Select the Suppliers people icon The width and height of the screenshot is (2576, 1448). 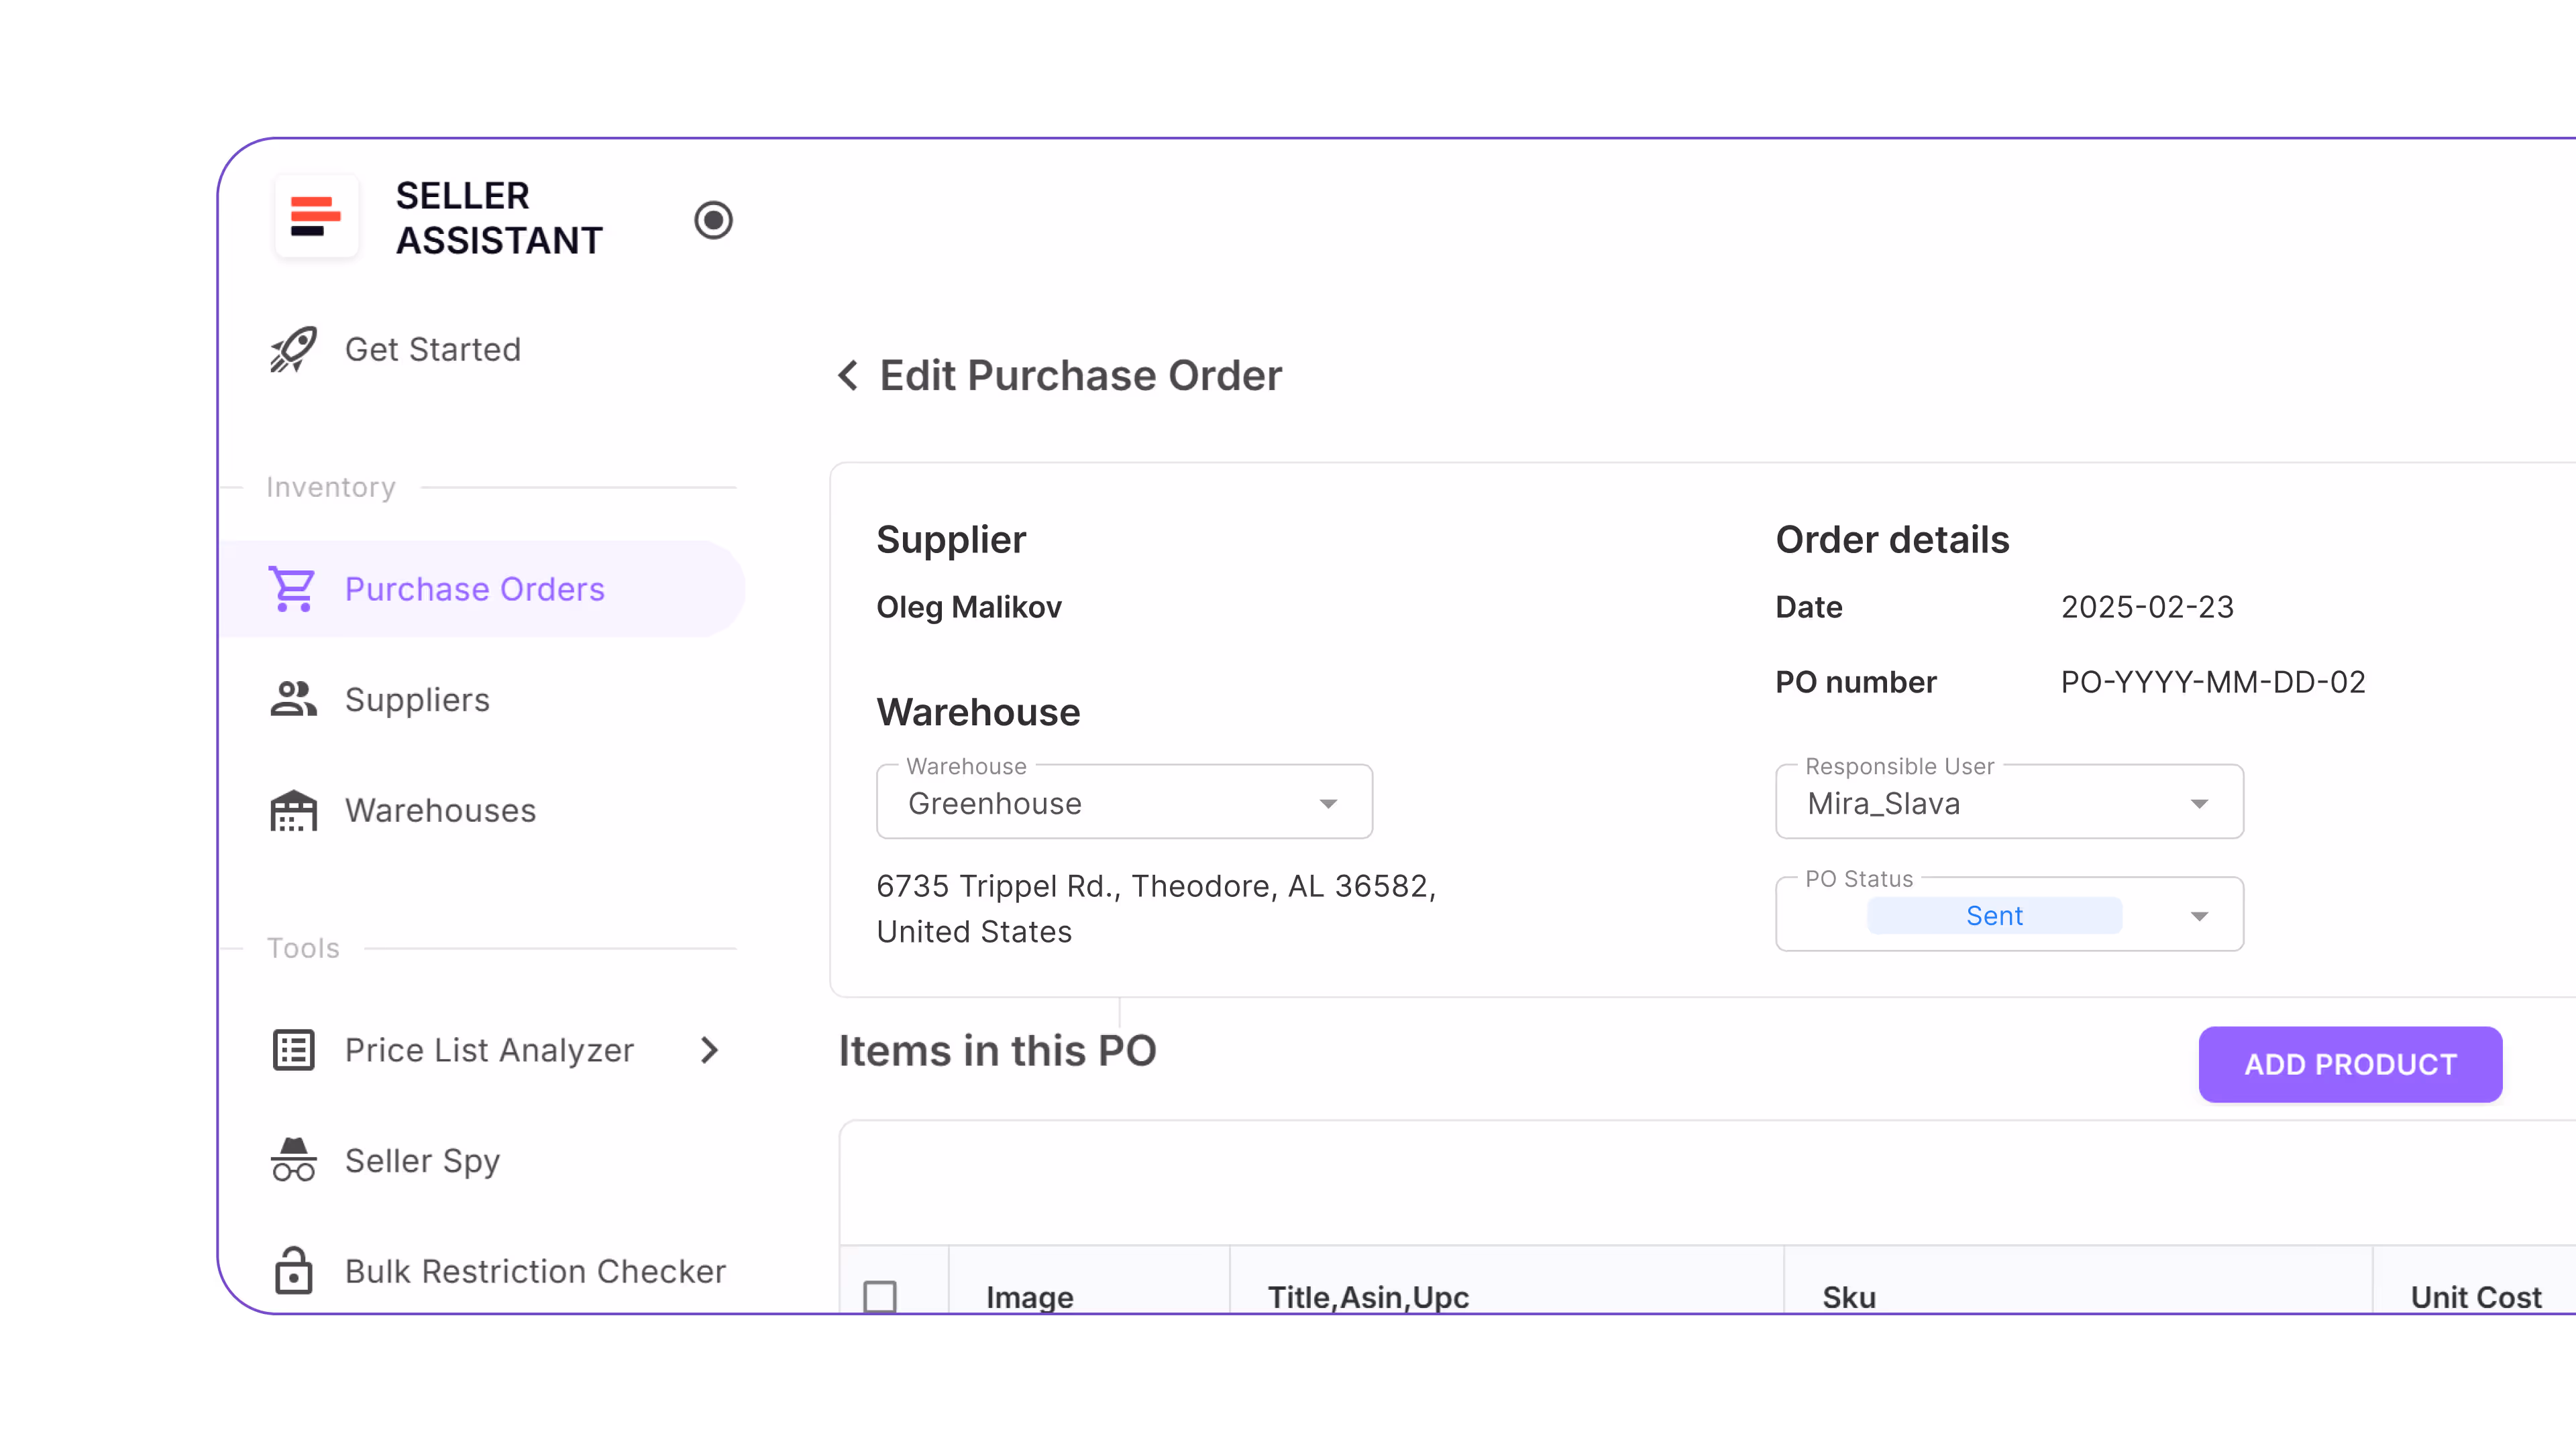tap(291, 699)
